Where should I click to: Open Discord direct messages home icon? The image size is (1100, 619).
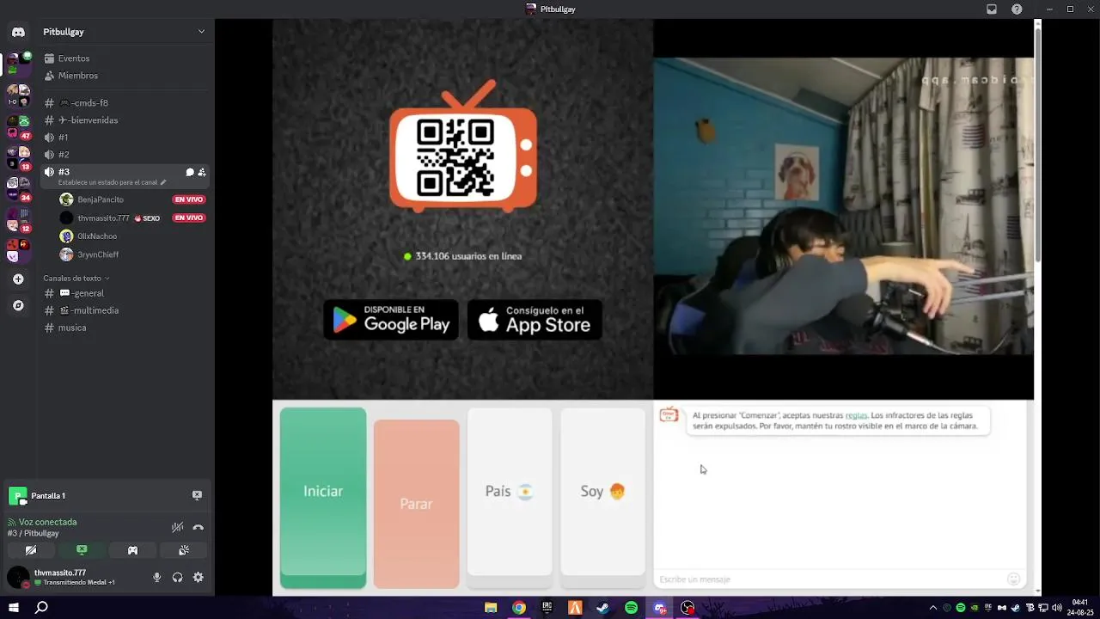18,32
